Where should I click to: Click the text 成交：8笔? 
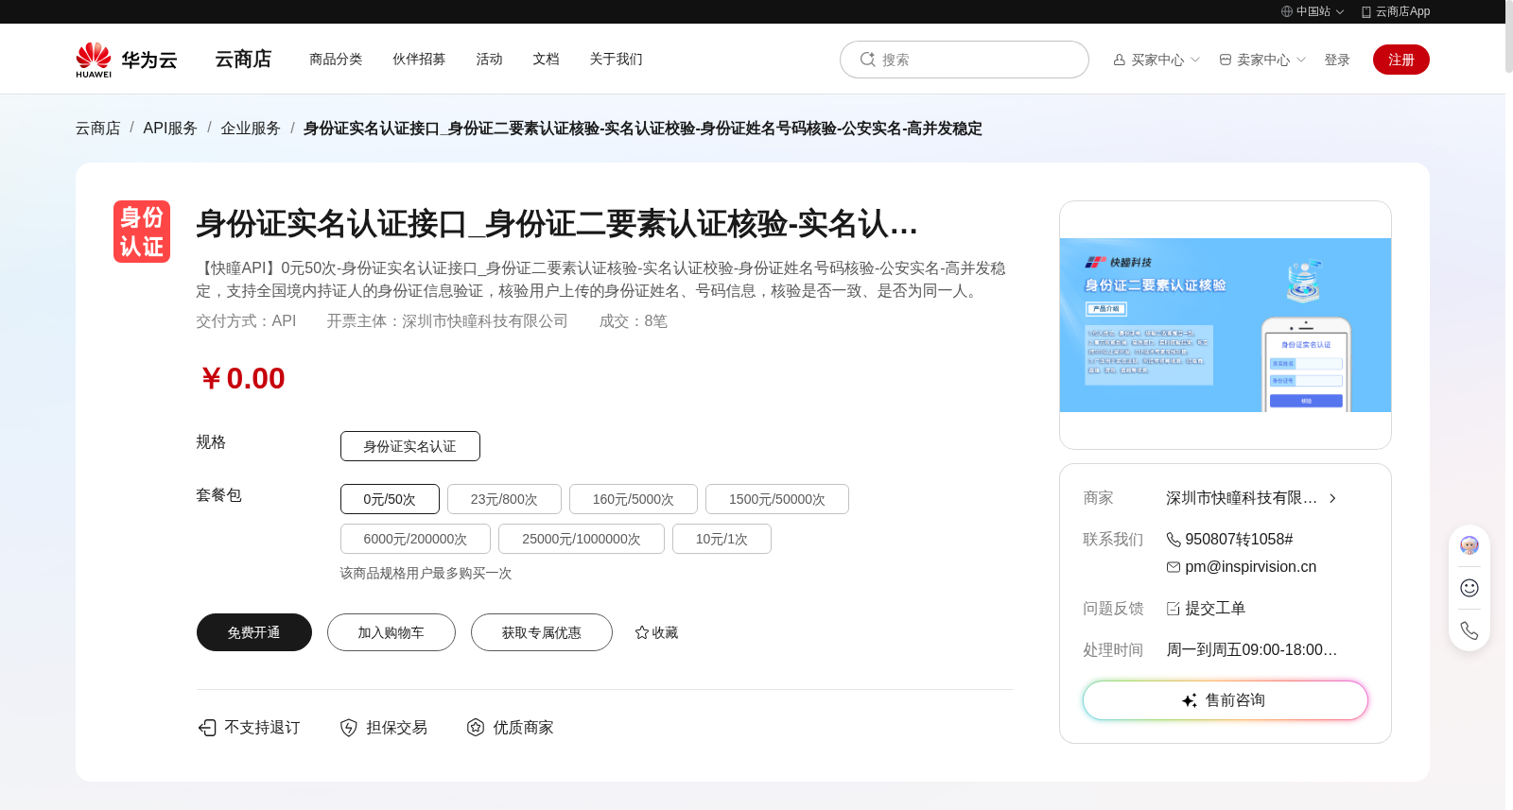[634, 321]
